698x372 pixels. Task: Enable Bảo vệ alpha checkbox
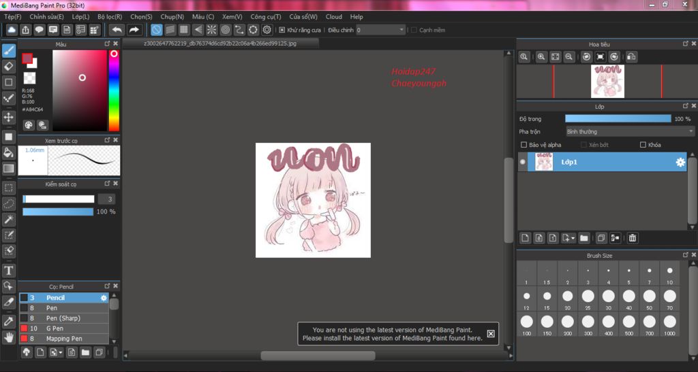point(523,145)
